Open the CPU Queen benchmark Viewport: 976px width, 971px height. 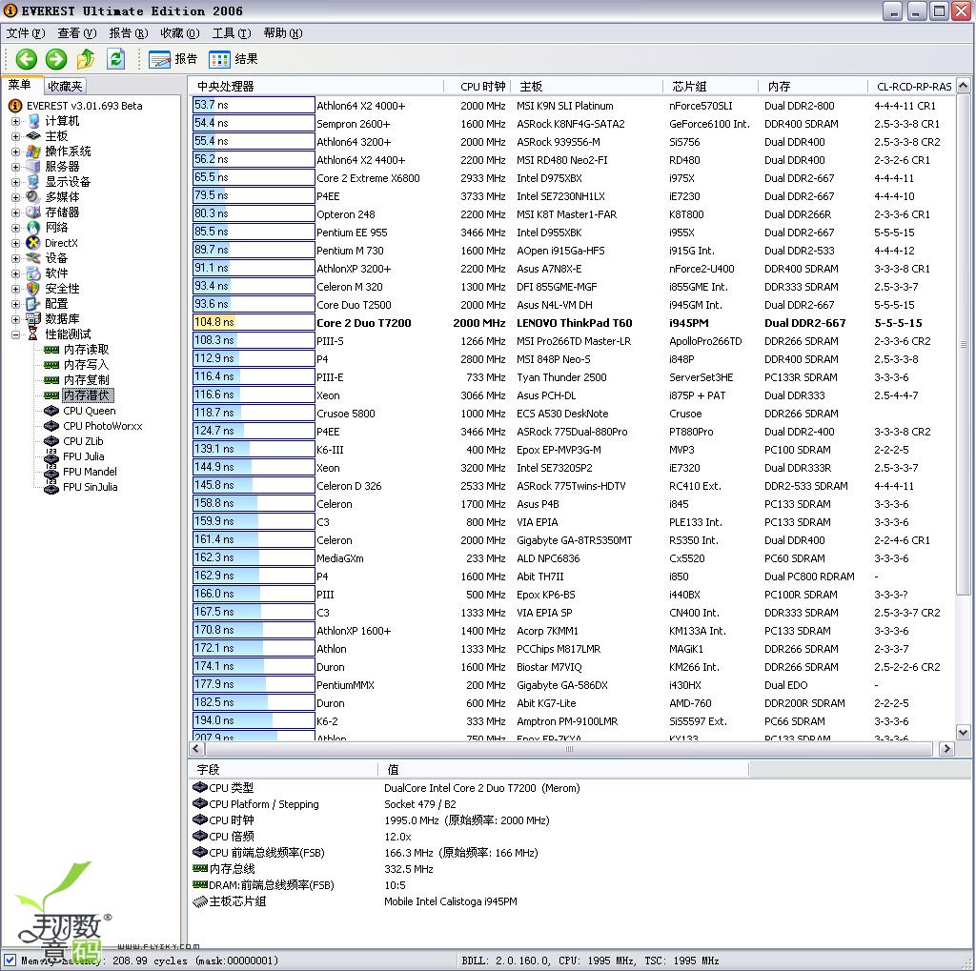(x=89, y=411)
